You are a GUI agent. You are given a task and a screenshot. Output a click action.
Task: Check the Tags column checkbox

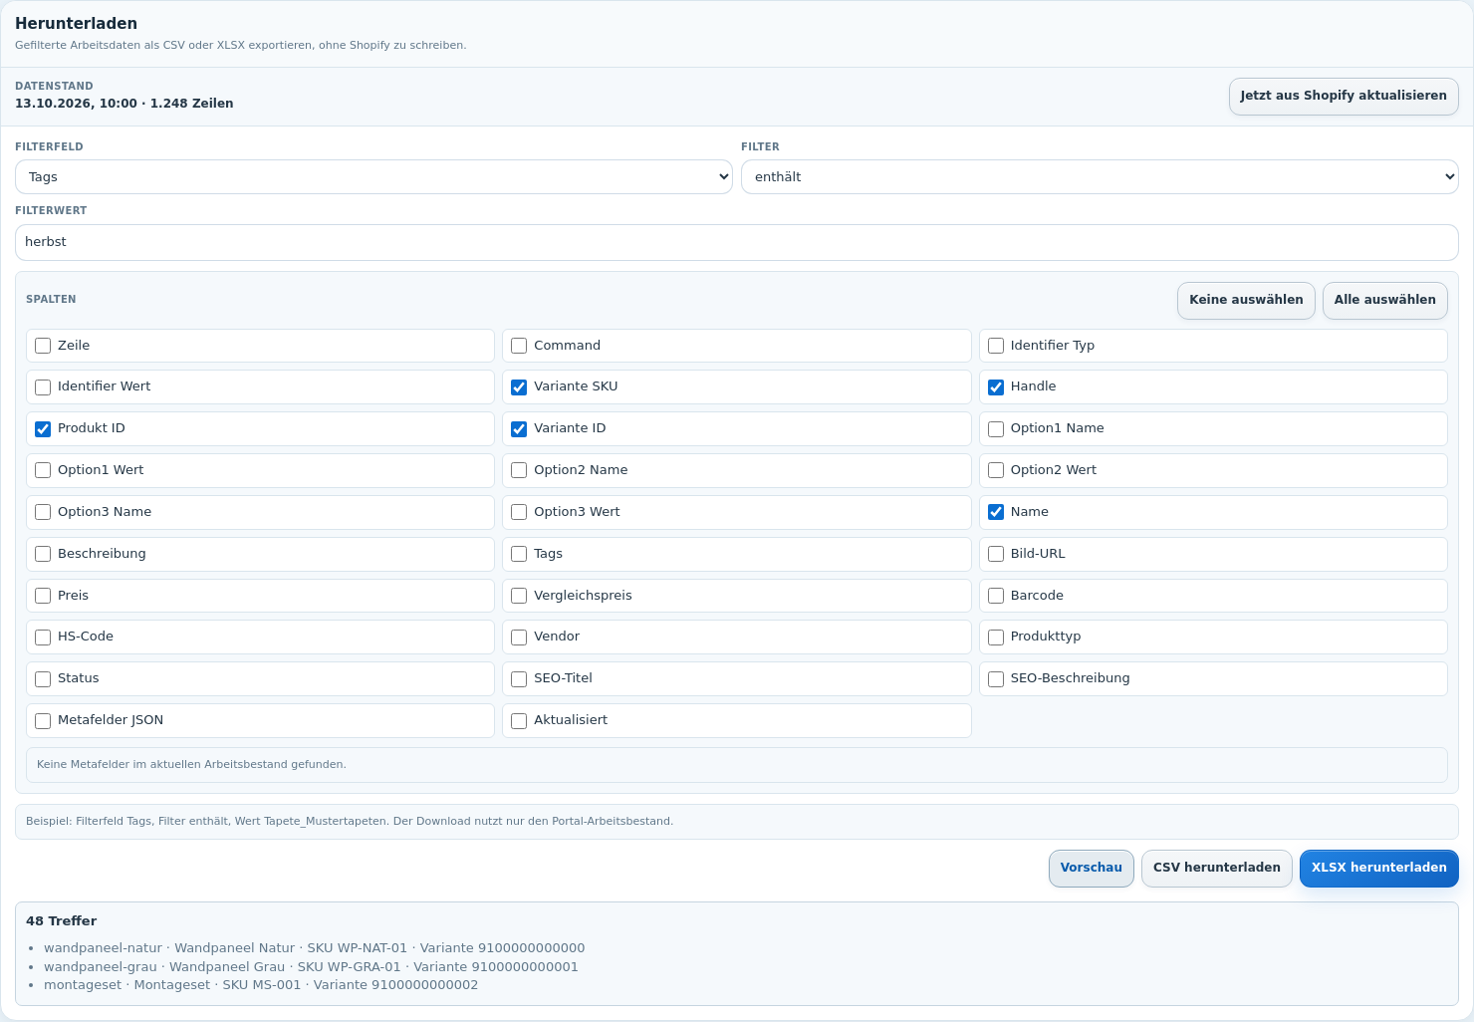coord(519,554)
